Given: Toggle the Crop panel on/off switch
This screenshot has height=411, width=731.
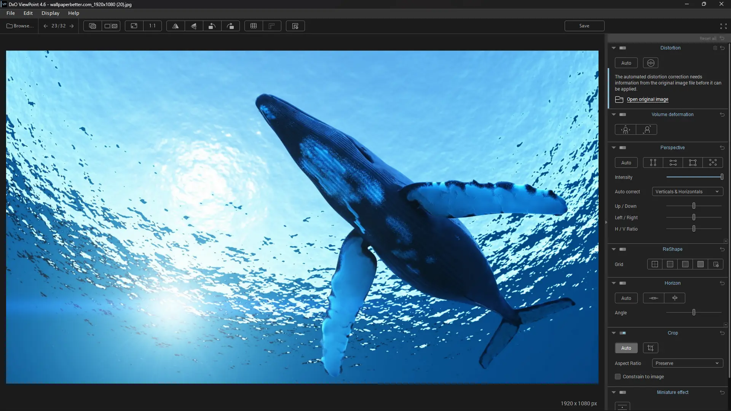Looking at the screenshot, I should 623,333.
